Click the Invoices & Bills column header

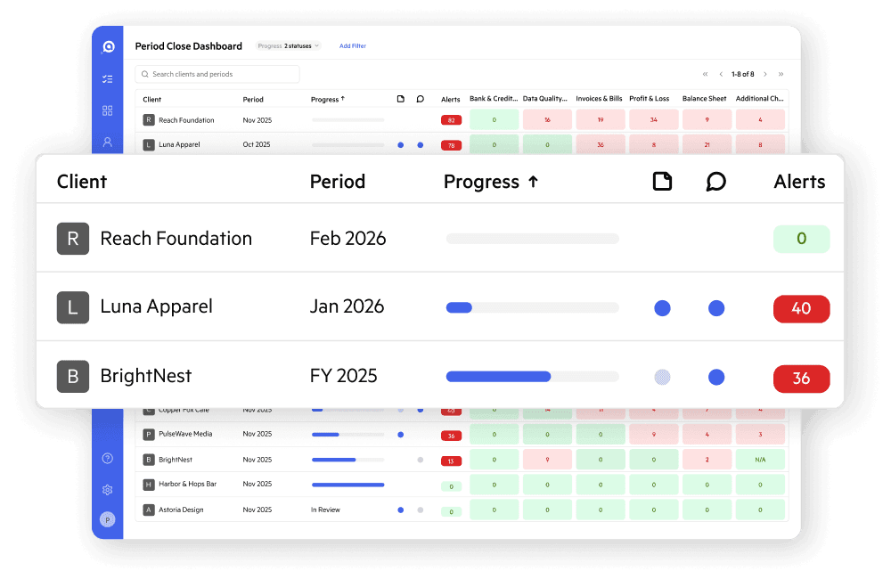[599, 98]
